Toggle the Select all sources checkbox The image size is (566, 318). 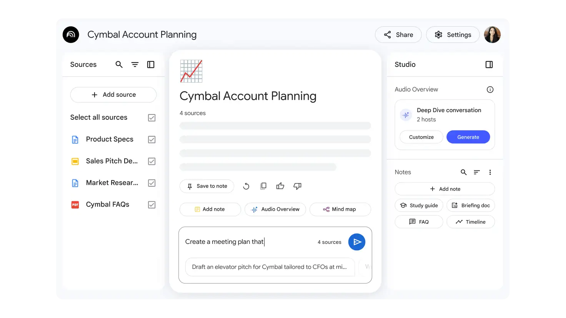[152, 118]
